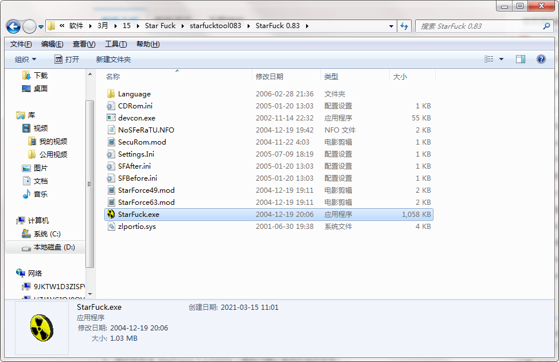Viewport: 559px width, 362px height.
Task: Open the 查看(V) menu
Action: [84, 44]
